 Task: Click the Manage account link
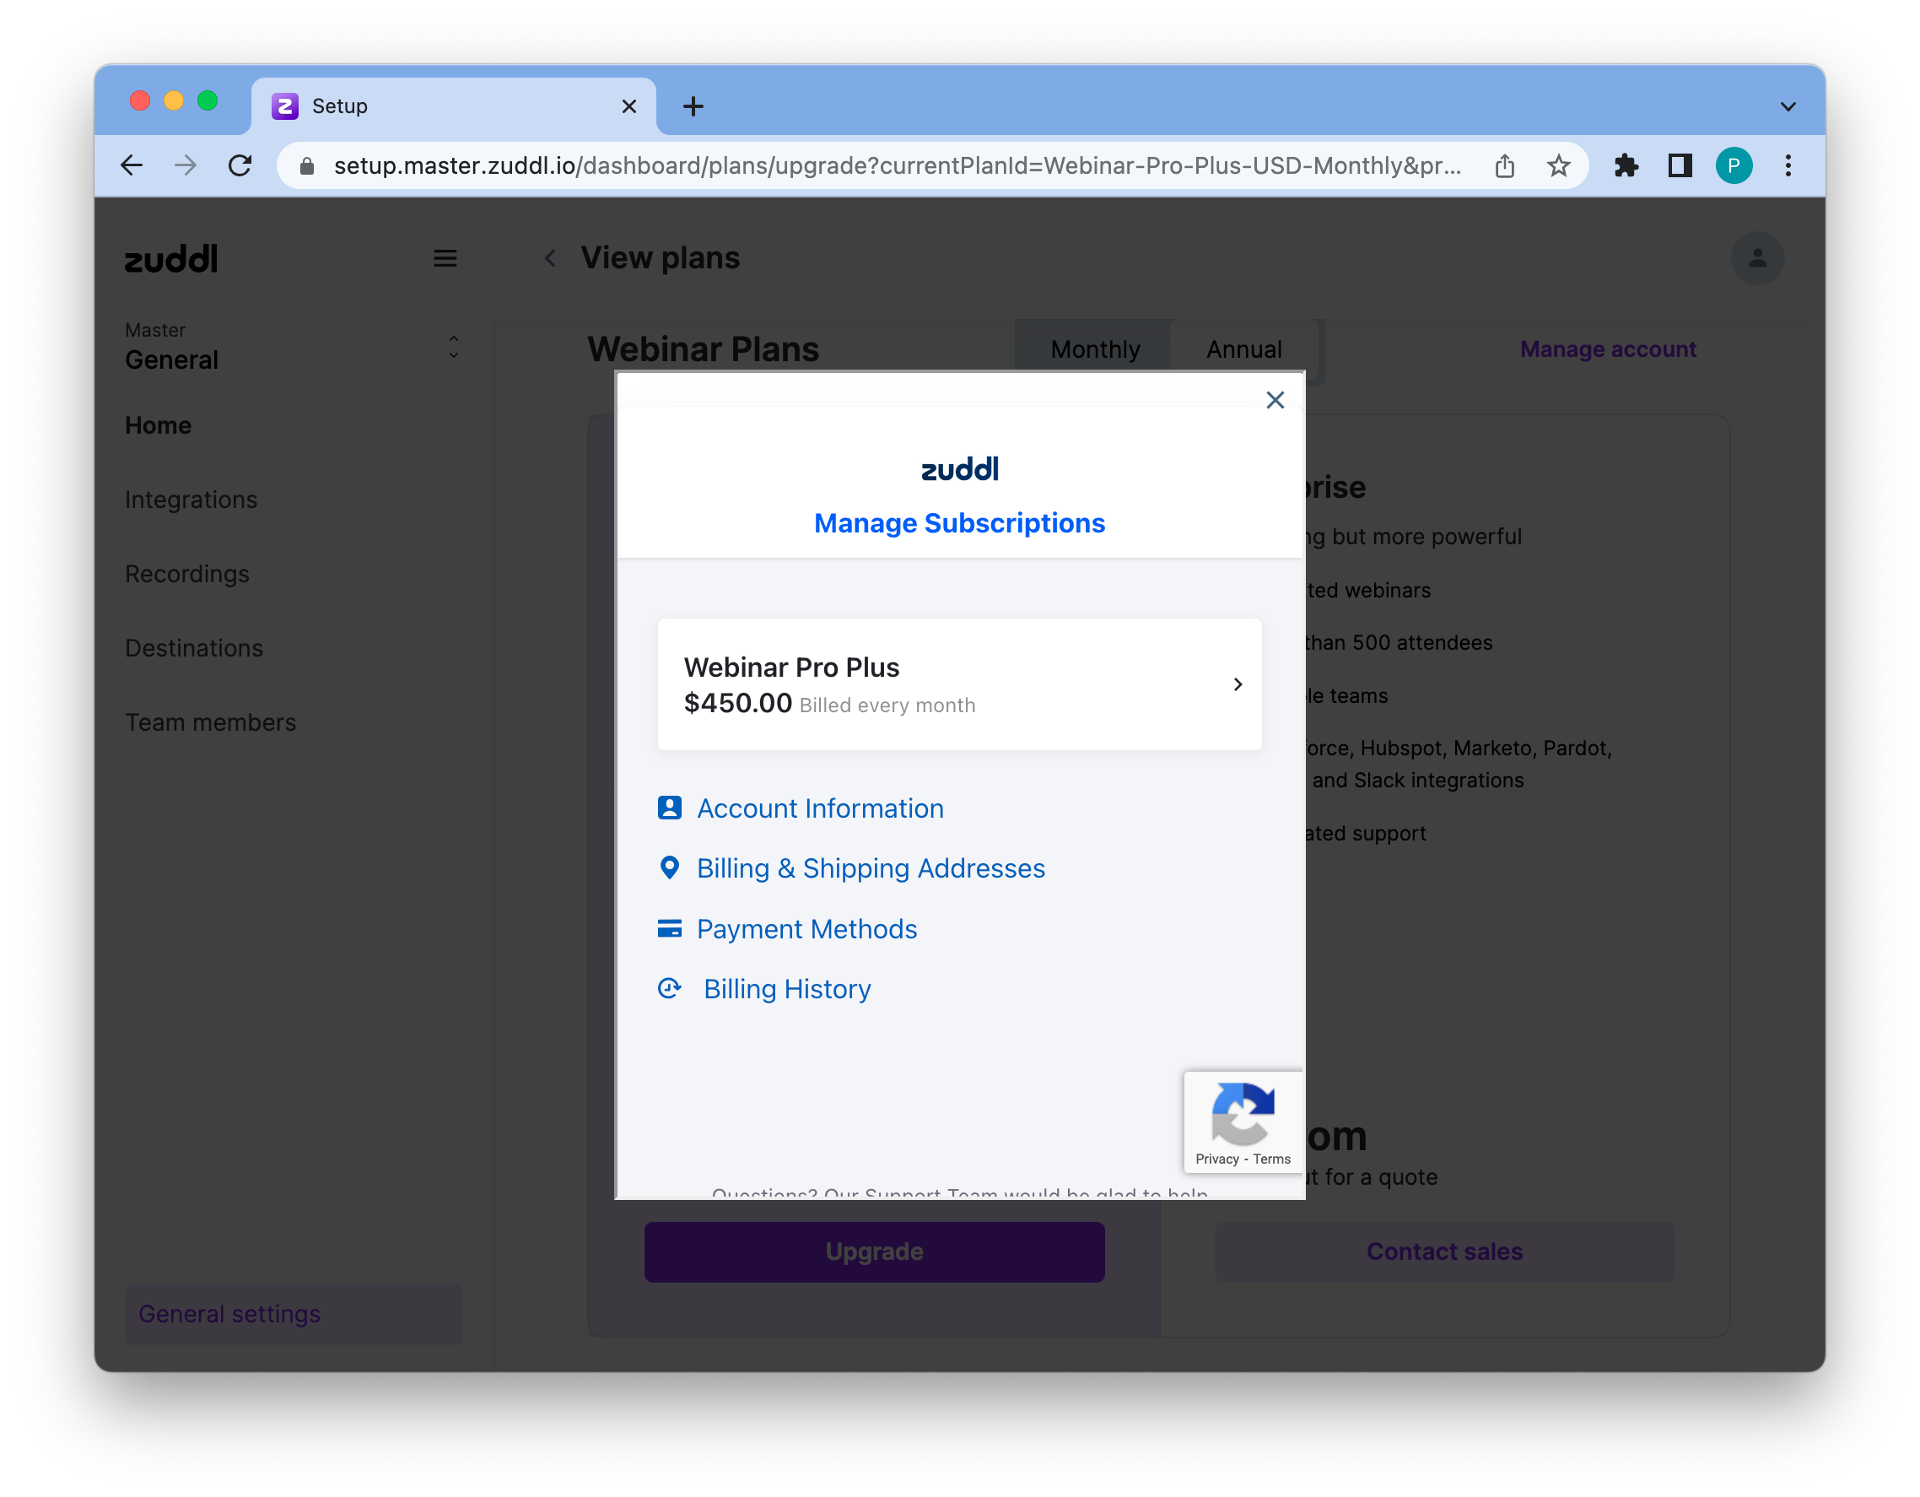click(x=1609, y=349)
